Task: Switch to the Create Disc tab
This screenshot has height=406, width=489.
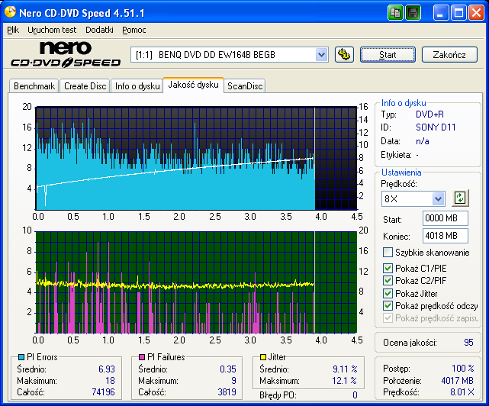Action: [85, 85]
